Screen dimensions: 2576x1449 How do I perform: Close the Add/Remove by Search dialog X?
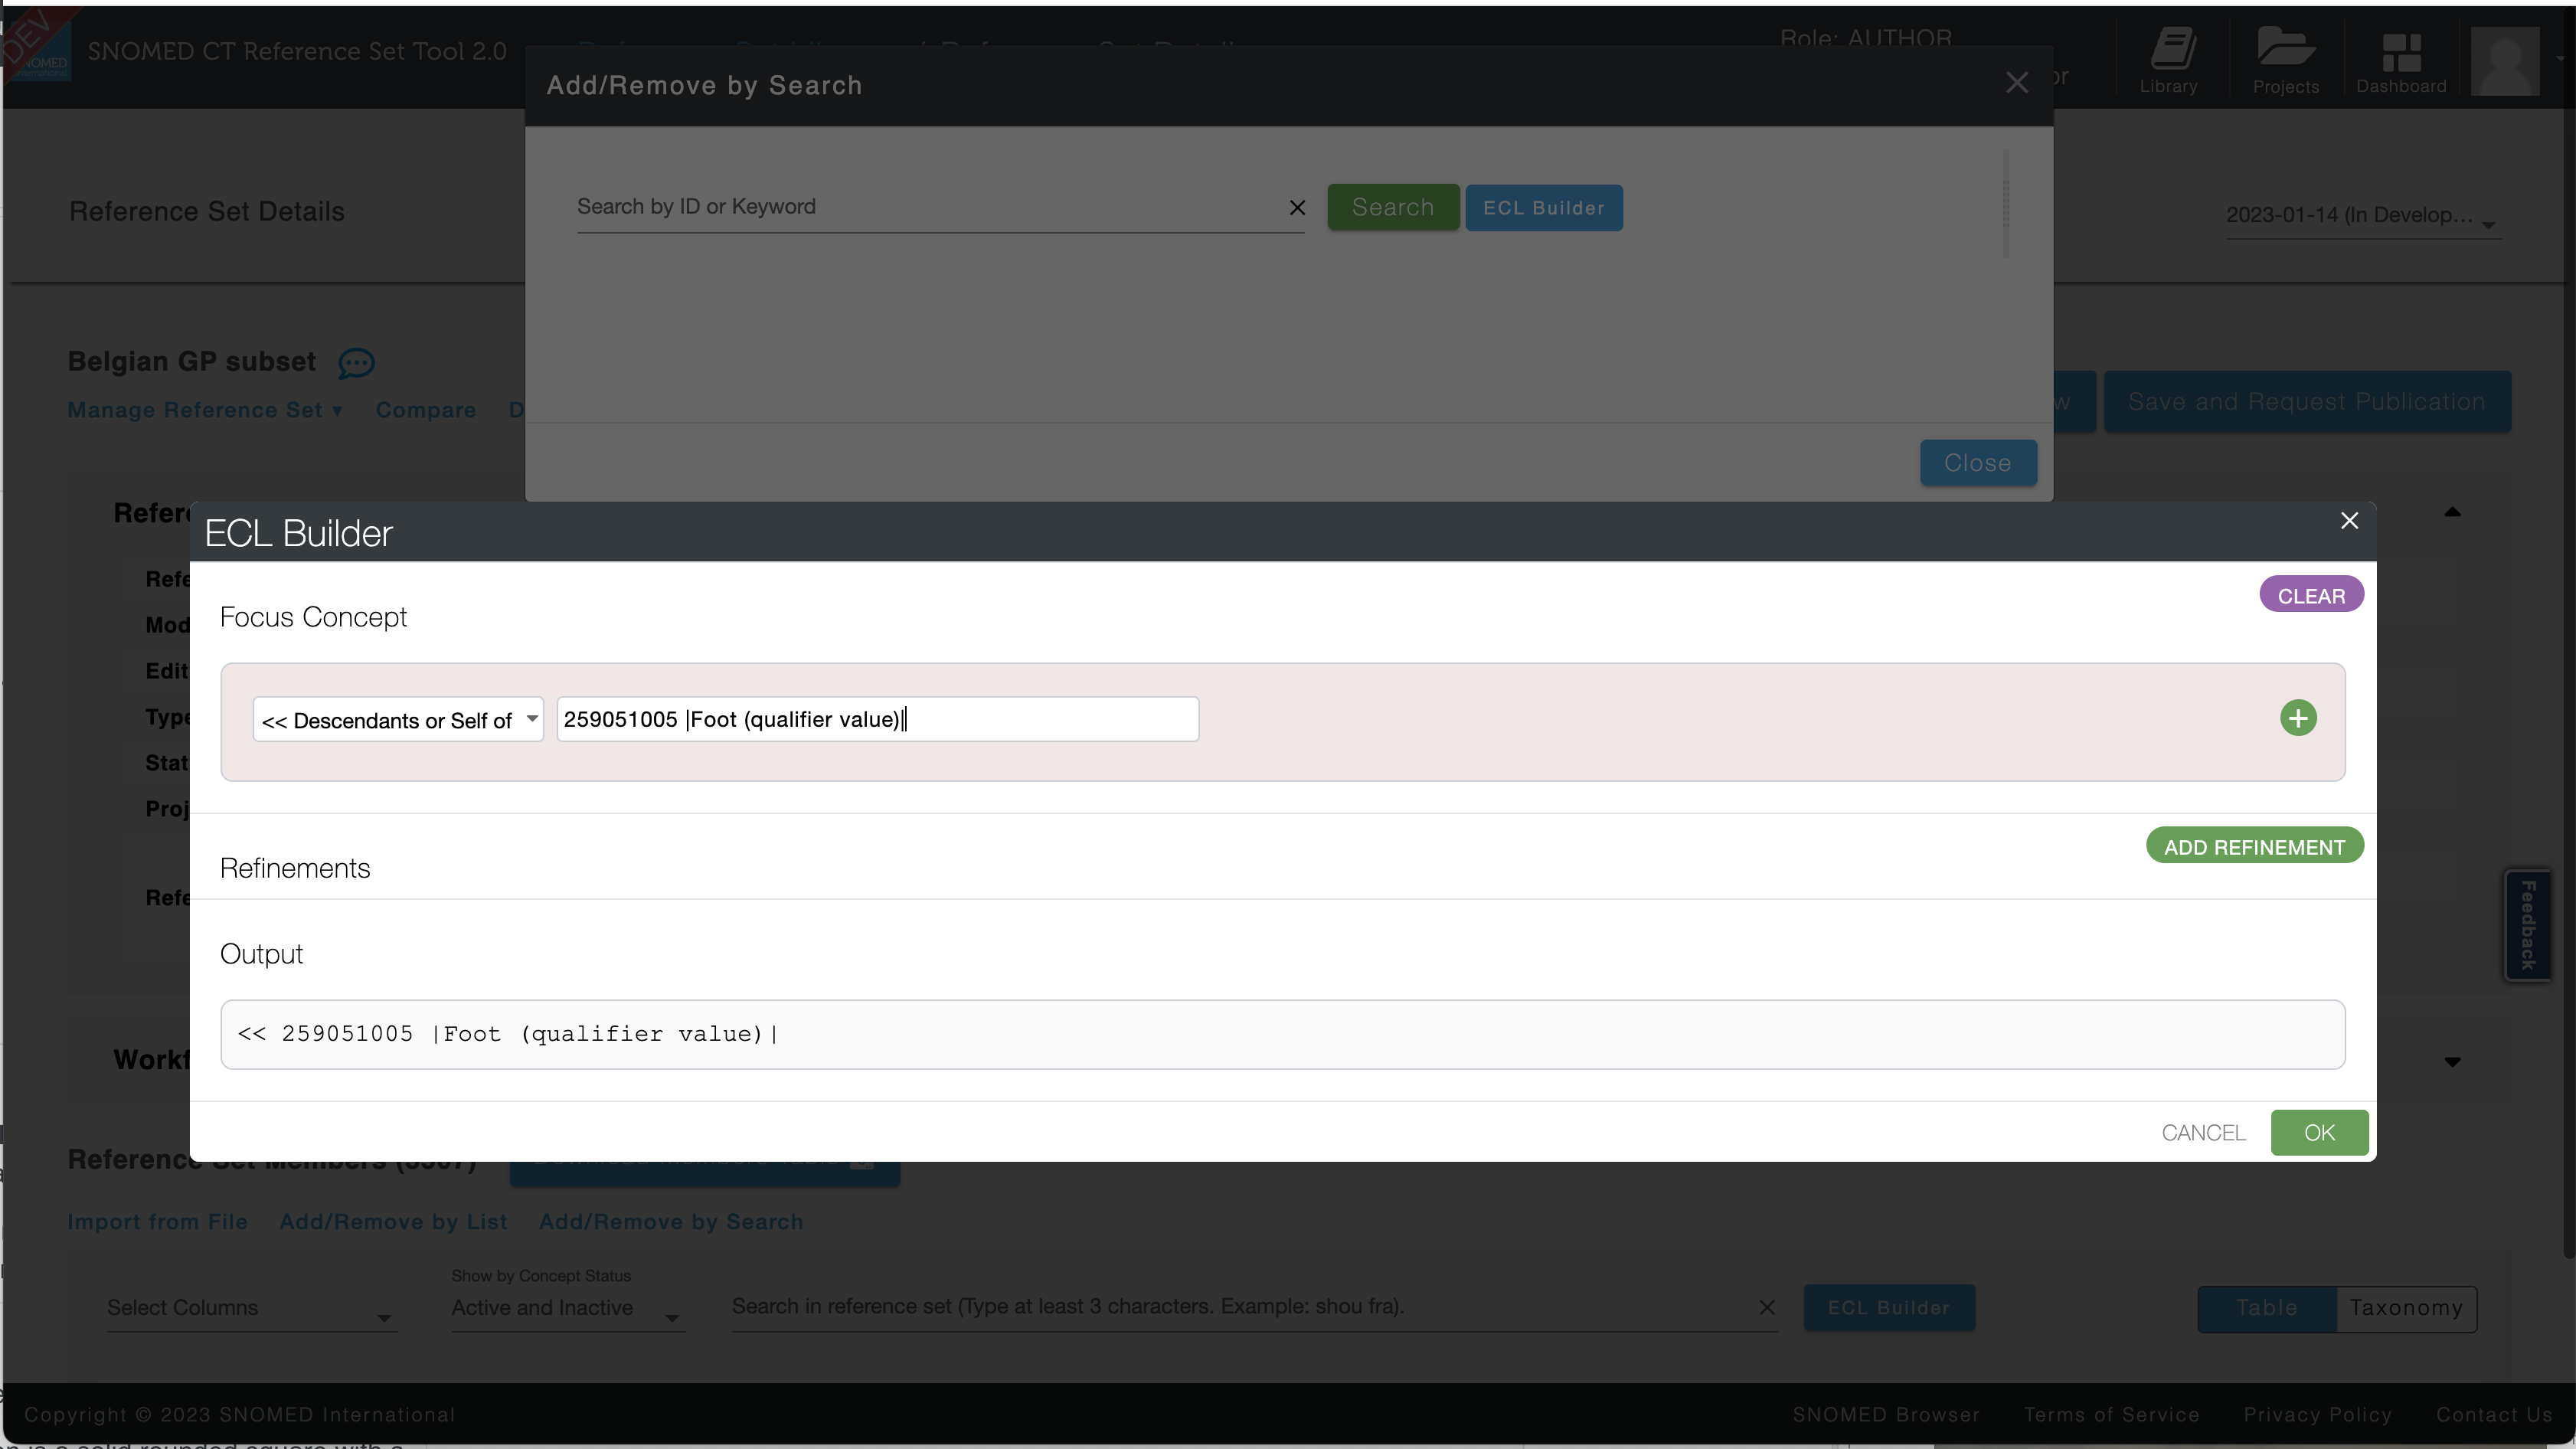click(2017, 82)
